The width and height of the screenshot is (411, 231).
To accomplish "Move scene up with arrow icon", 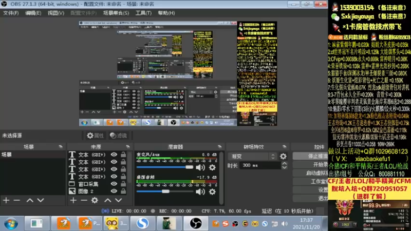I will point(30,200).
